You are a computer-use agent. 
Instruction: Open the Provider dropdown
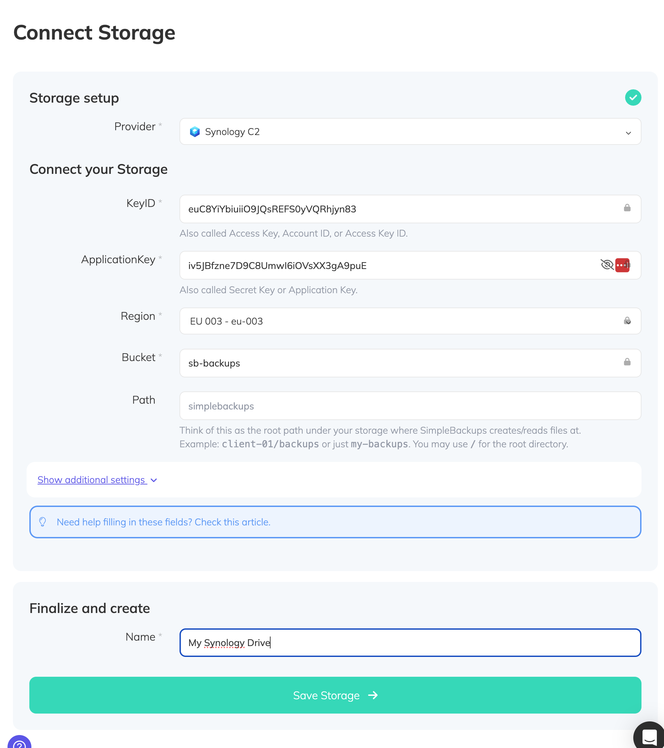point(629,133)
